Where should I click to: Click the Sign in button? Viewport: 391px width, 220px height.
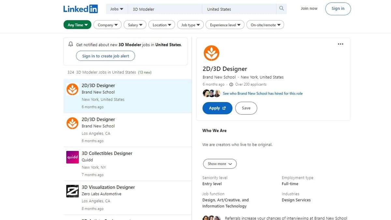pos(338,8)
